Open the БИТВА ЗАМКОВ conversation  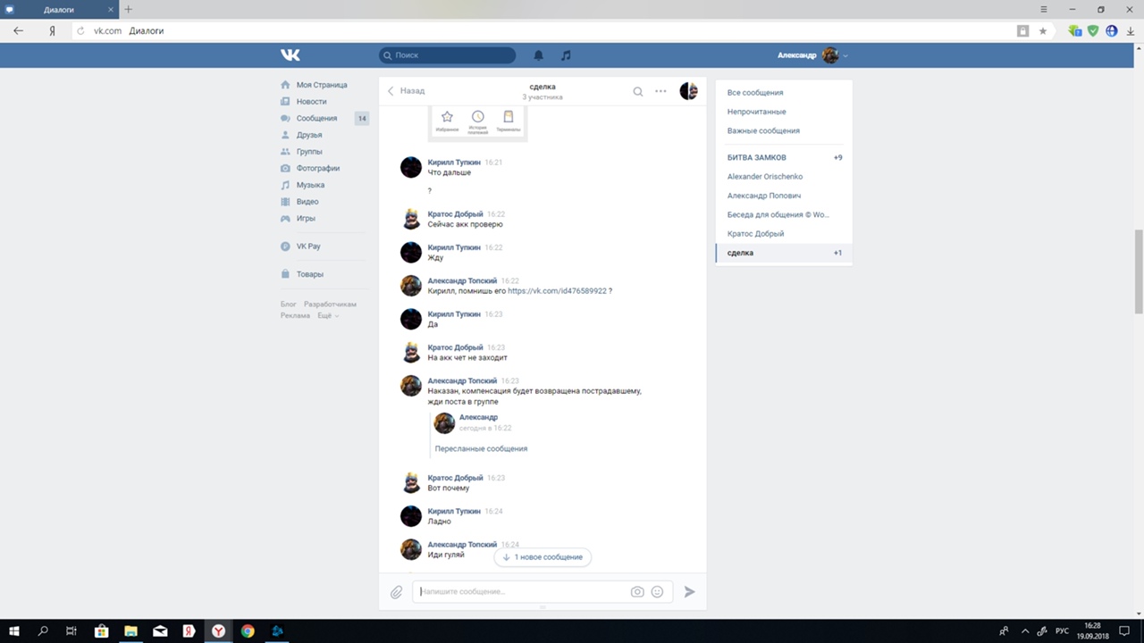pyautogui.click(x=756, y=157)
